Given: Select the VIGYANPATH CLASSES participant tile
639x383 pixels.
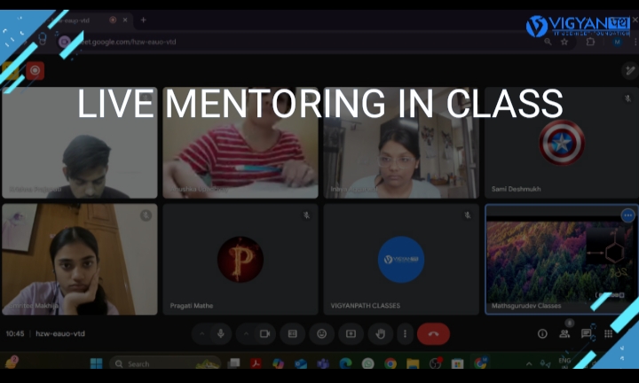Looking at the screenshot, I should click(400, 259).
